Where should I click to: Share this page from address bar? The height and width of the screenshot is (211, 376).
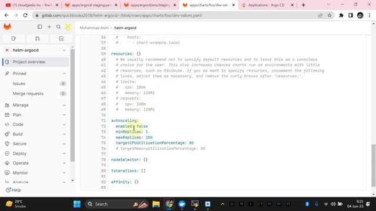[x=320, y=15]
